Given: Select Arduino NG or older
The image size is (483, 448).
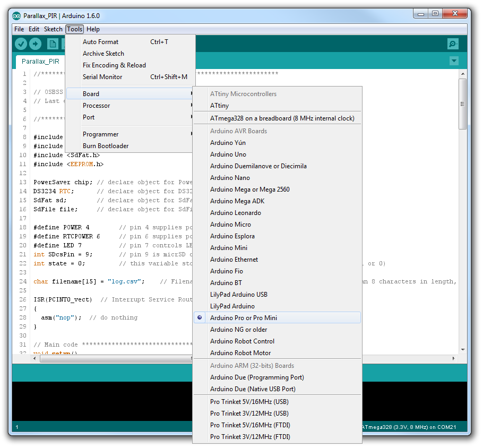Looking at the screenshot, I should click(277, 330).
